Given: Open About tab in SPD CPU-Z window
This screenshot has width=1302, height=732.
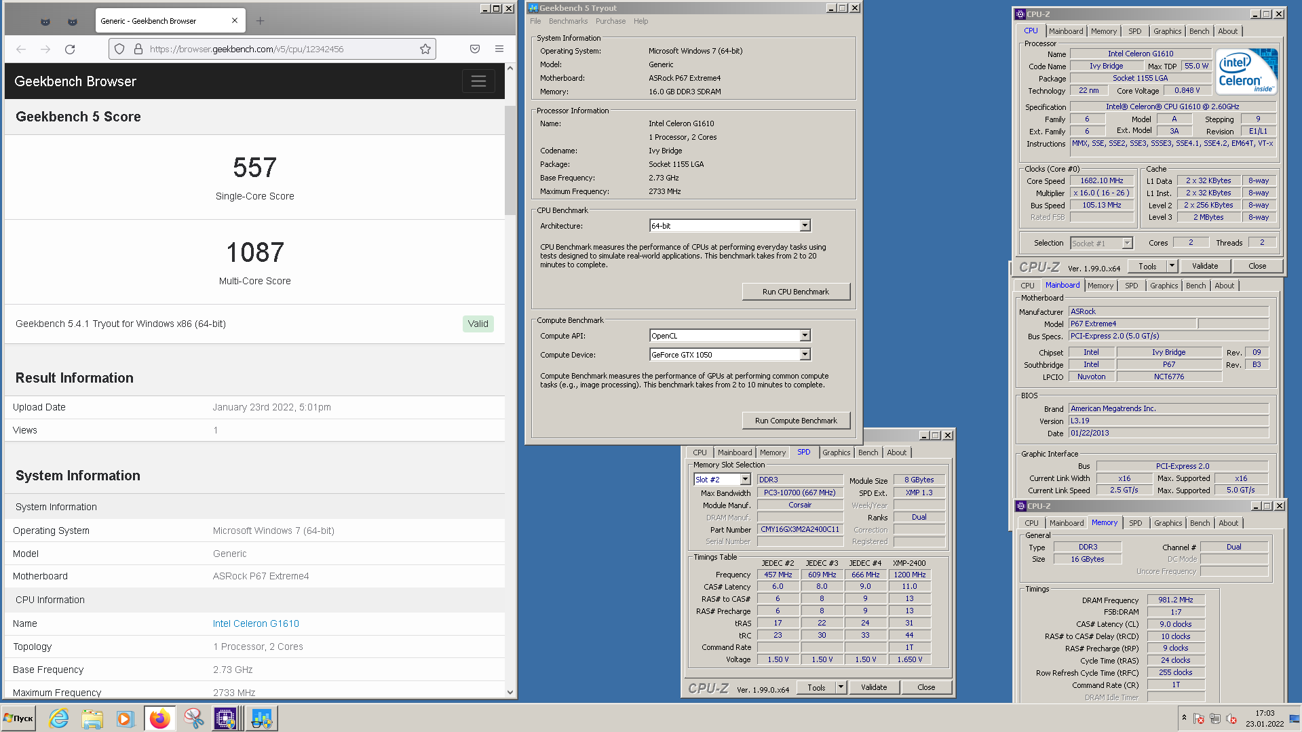Looking at the screenshot, I should tap(896, 452).
